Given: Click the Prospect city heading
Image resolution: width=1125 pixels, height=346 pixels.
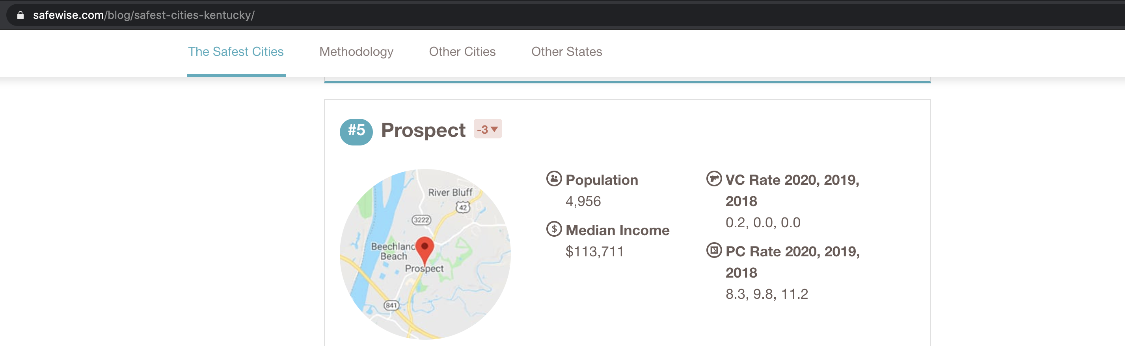Looking at the screenshot, I should click(x=423, y=130).
